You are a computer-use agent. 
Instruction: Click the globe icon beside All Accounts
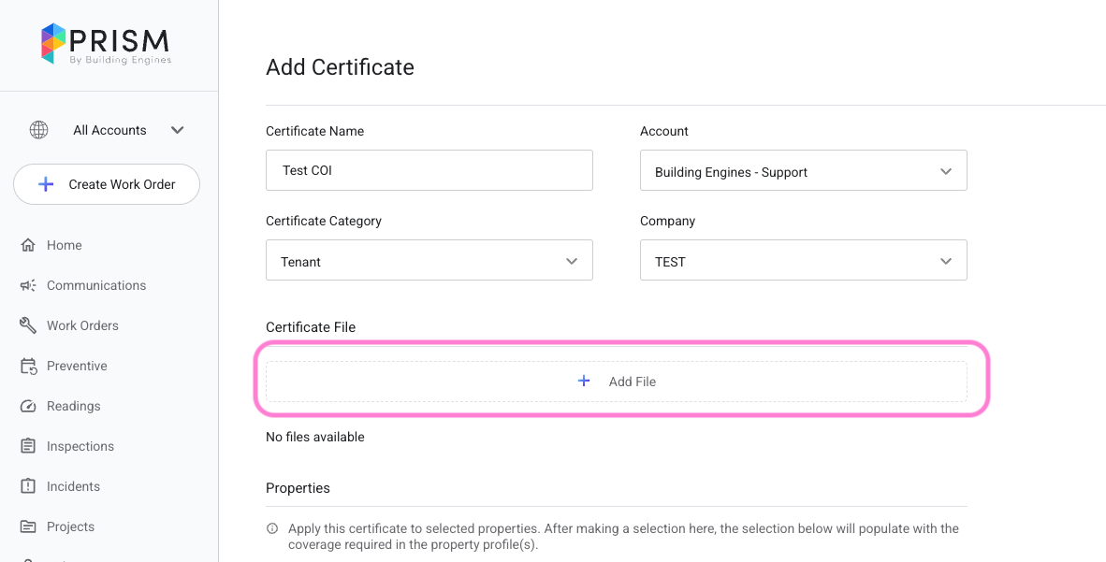coord(39,130)
